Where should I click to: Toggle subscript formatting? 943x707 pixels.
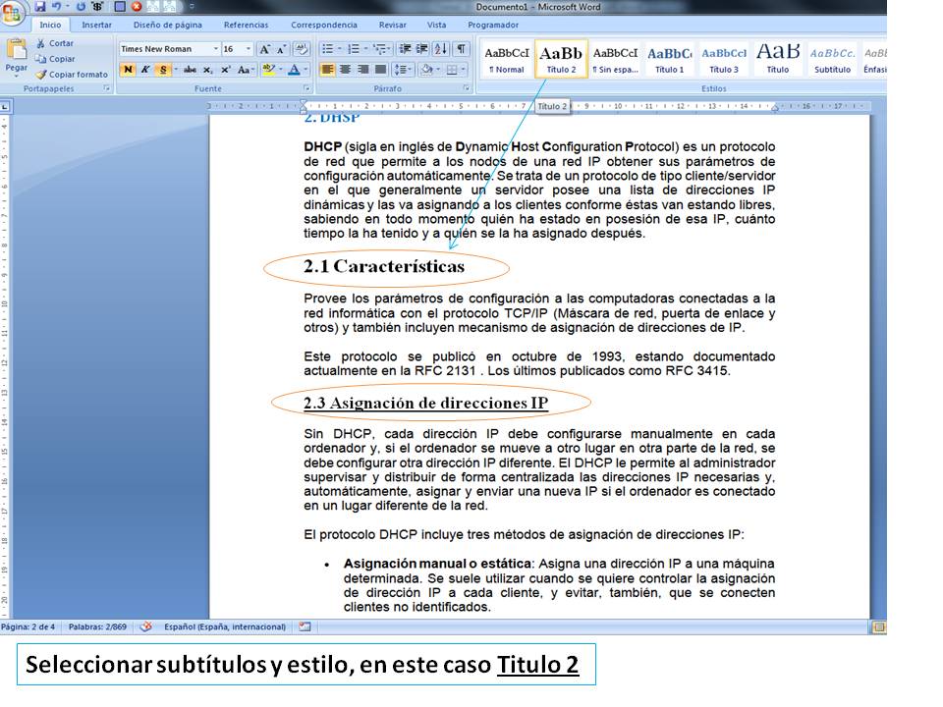tap(207, 70)
